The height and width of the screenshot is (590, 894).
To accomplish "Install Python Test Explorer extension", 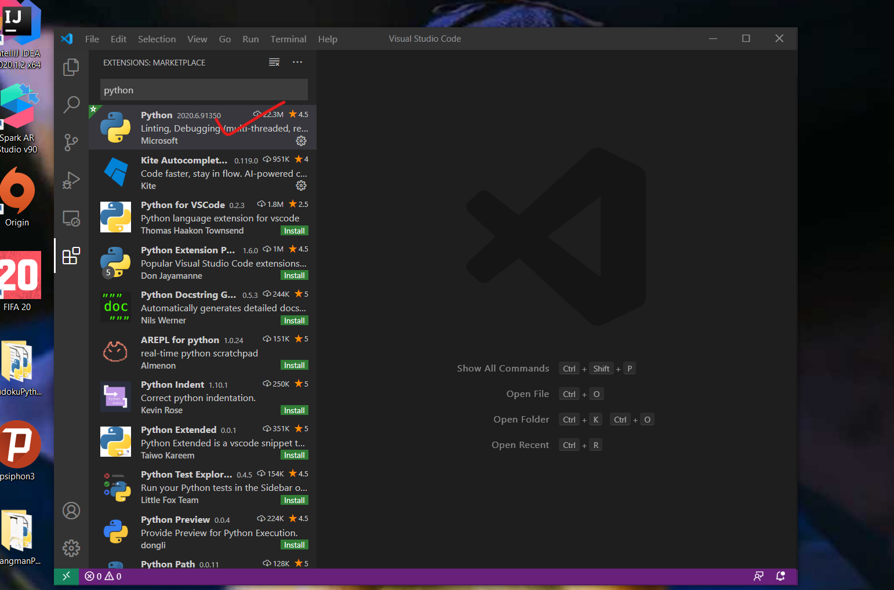I will (295, 500).
